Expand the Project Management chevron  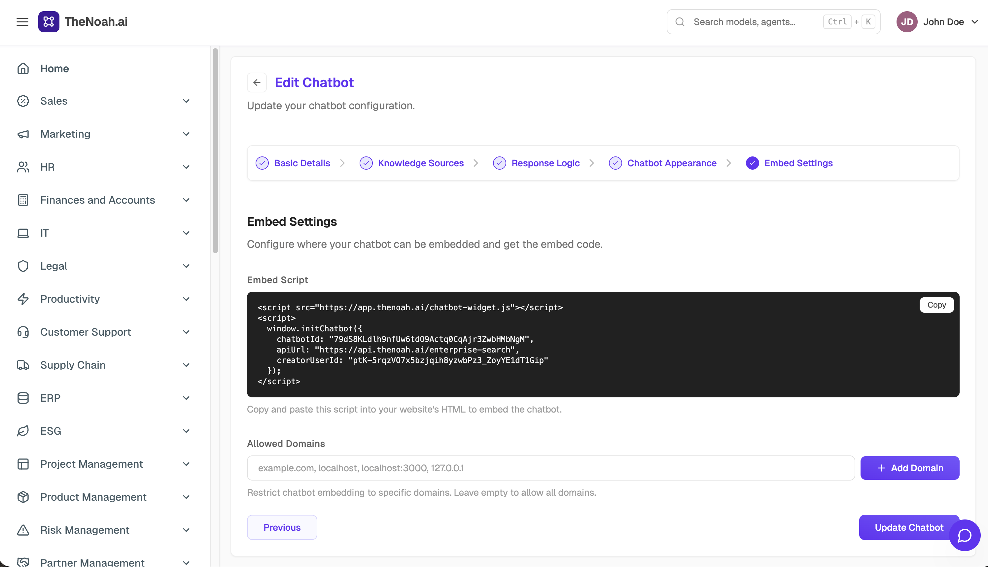pos(186,464)
